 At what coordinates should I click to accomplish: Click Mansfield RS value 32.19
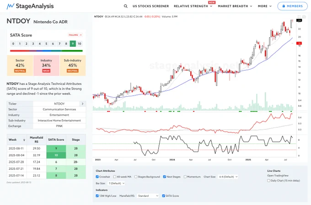point(36,155)
